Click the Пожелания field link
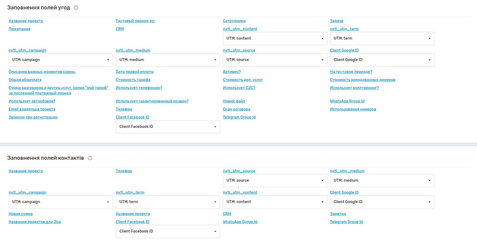The image size is (477, 240). pos(19,29)
